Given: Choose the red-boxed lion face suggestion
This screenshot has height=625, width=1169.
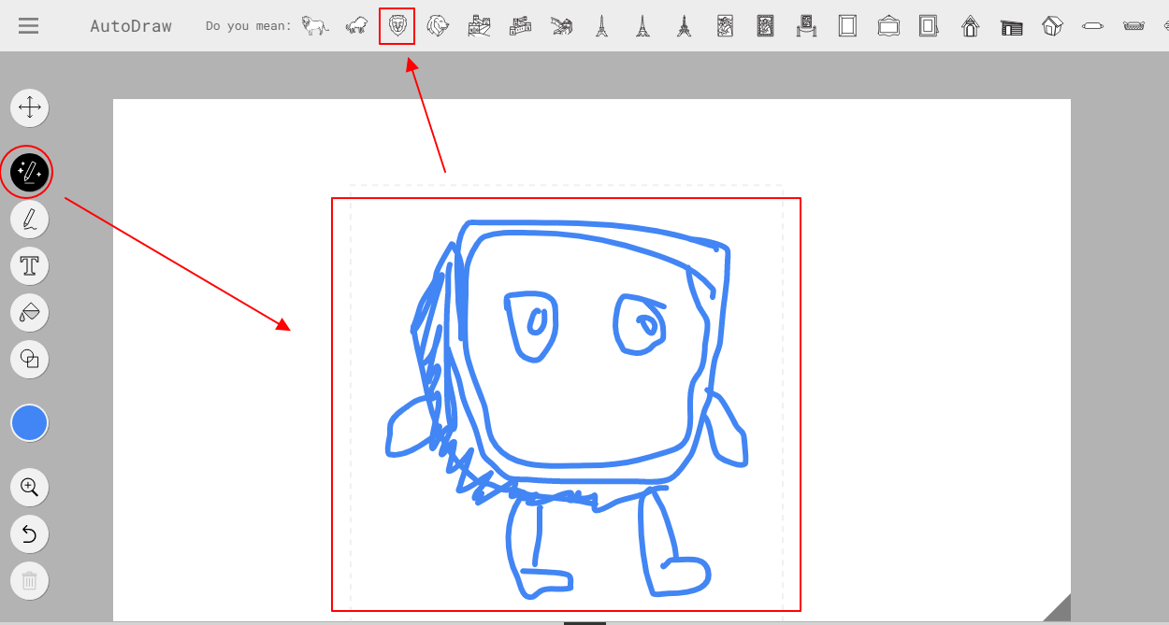Looking at the screenshot, I should pyautogui.click(x=397, y=26).
